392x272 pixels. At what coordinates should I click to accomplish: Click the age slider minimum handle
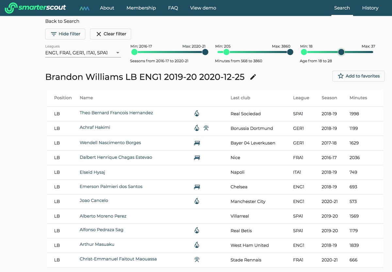tap(304, 52)
